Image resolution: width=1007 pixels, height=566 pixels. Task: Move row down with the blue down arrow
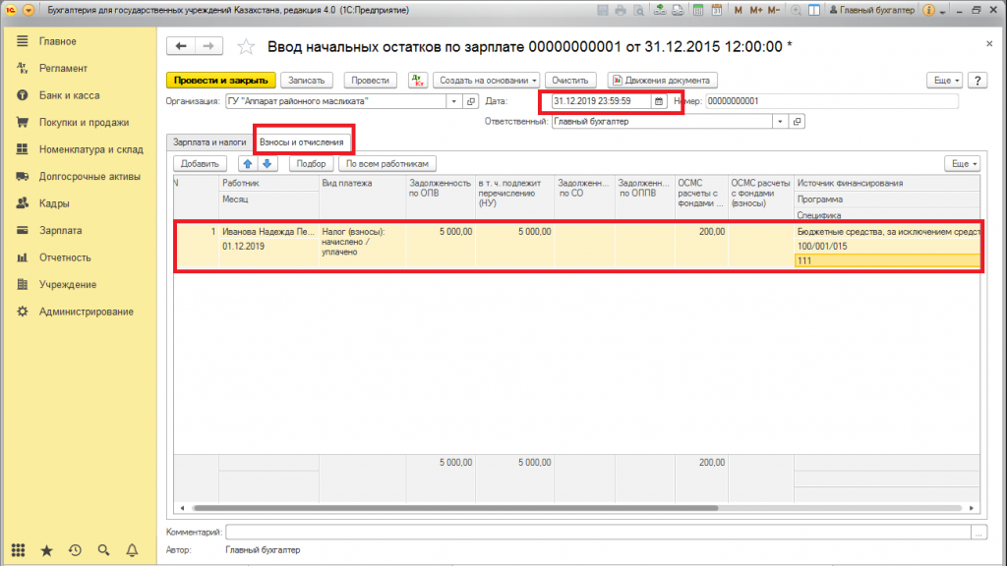266,163
